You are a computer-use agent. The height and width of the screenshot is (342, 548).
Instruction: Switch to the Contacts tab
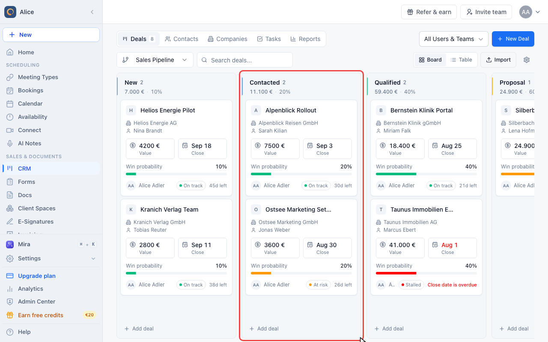tap(182, 39)
